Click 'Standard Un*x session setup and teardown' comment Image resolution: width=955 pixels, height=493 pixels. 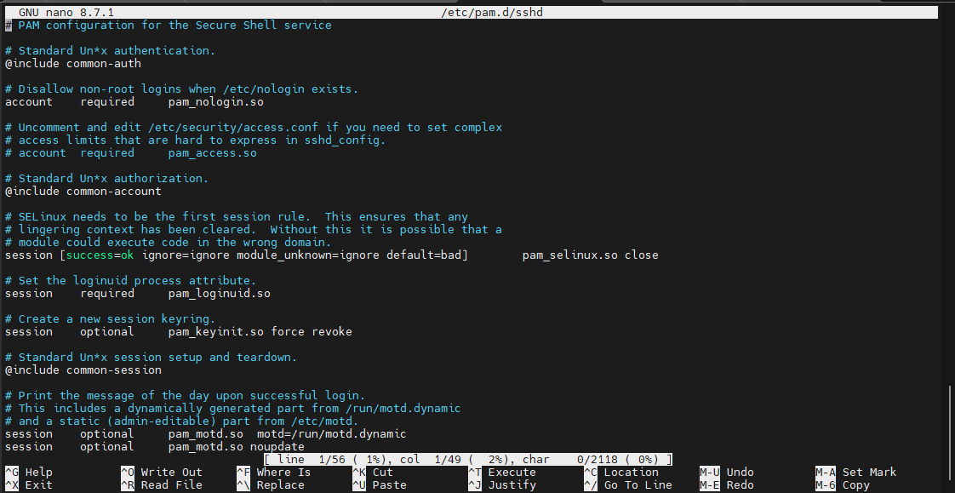151,357
